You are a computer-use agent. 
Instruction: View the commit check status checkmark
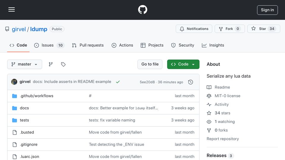(x=118, y=82)
